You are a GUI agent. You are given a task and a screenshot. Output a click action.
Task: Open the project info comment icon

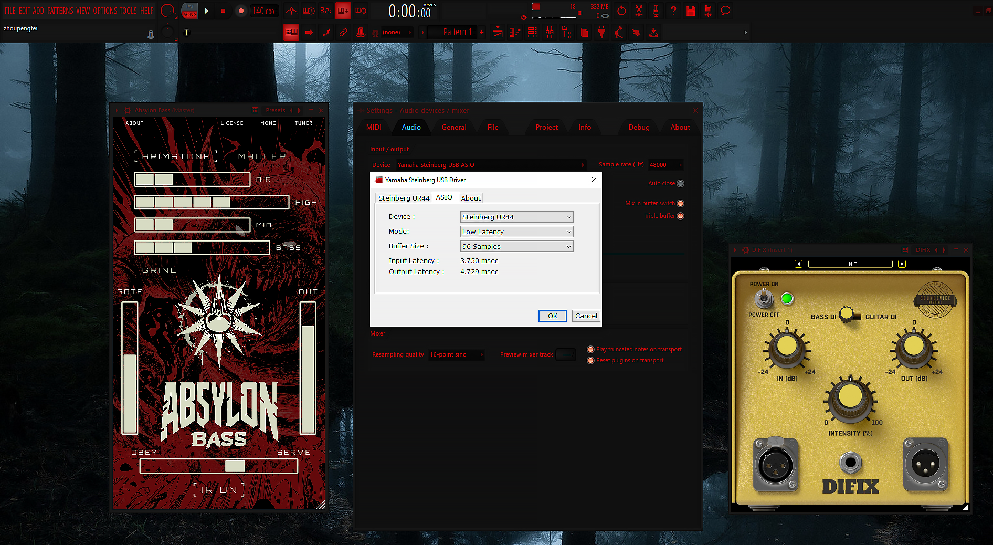pyautogui.click(x=725, y=11)
